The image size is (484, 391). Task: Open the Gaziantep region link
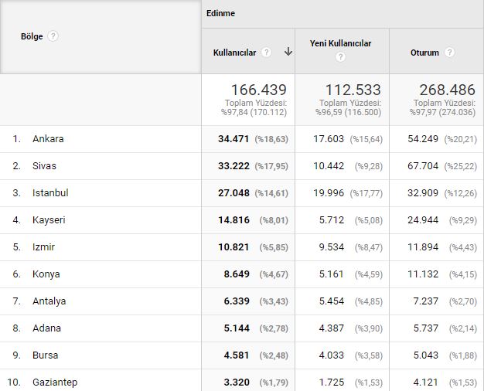click(x=54, y=382)
